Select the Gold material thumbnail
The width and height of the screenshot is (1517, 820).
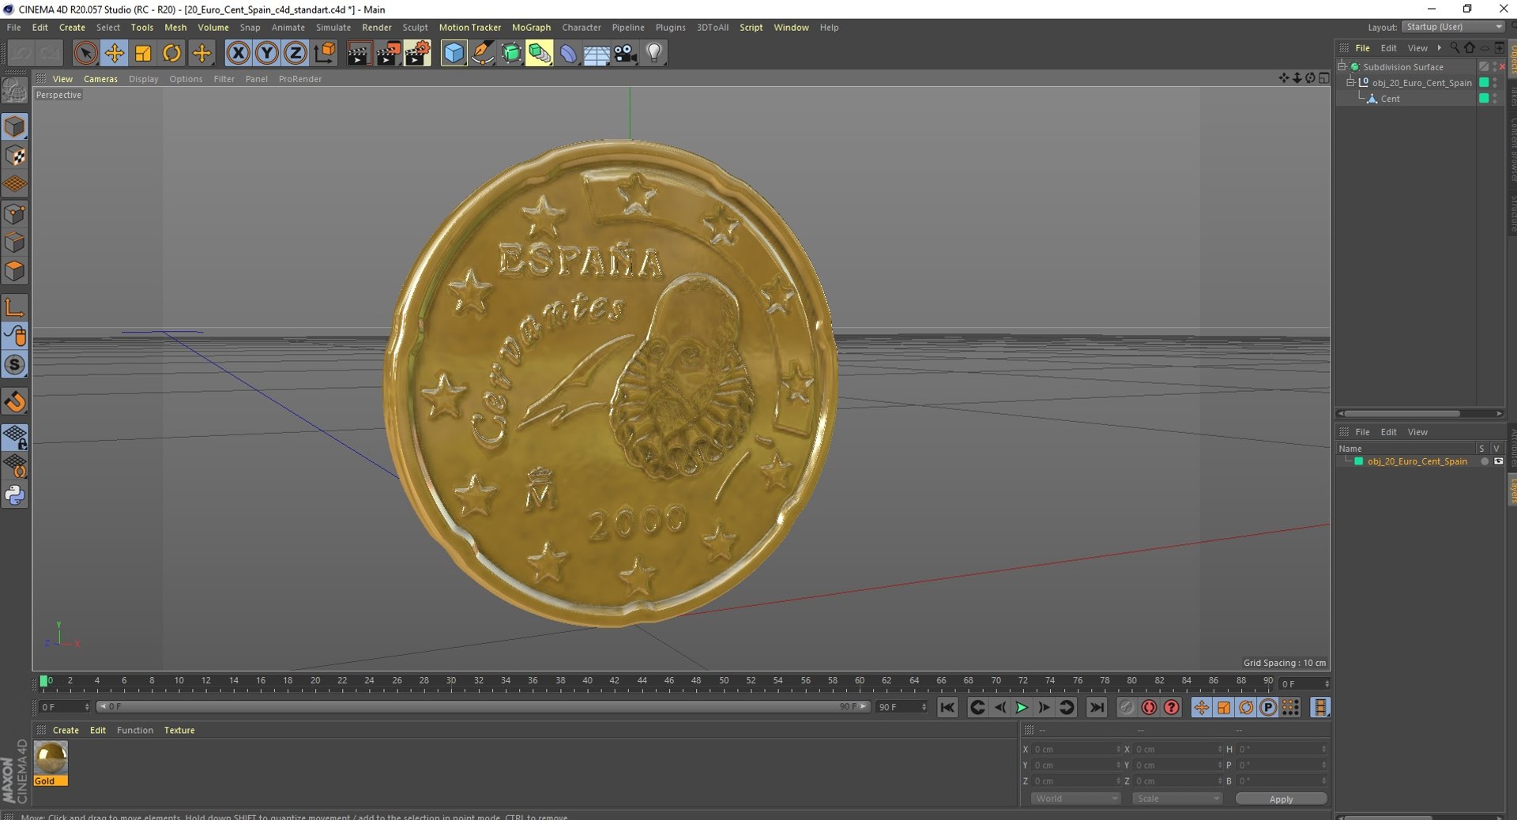[51, 758]
